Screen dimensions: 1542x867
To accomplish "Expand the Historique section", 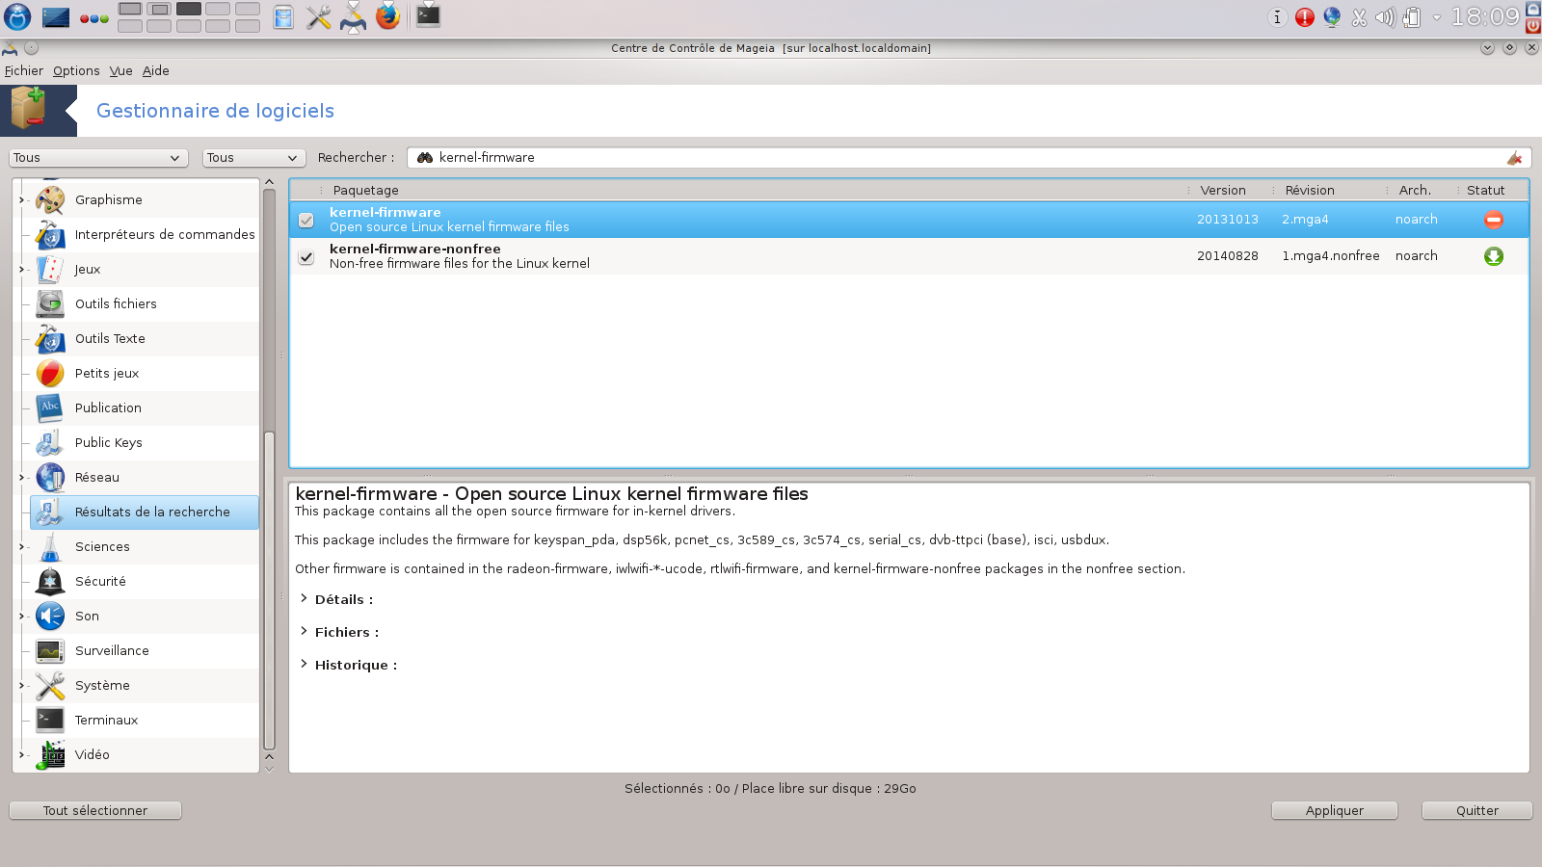I will pos(304,664).
